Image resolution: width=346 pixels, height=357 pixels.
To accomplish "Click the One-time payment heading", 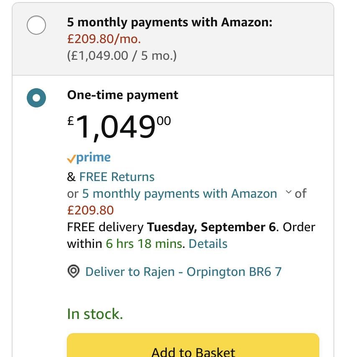I will 123,95.
